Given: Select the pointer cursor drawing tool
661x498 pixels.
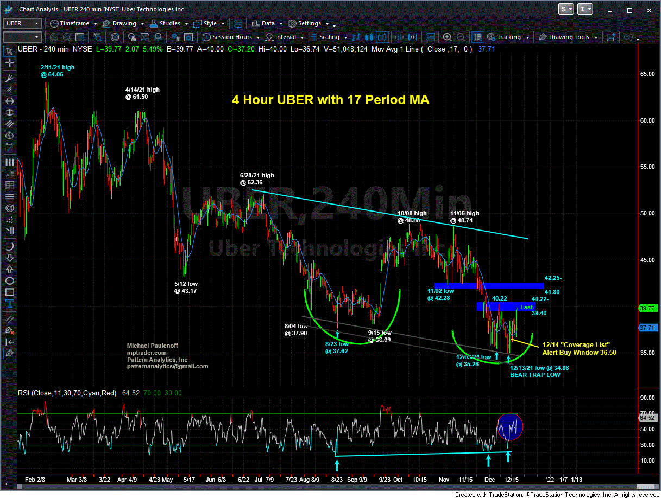Looking at the screenshot, I should [9, 52].
